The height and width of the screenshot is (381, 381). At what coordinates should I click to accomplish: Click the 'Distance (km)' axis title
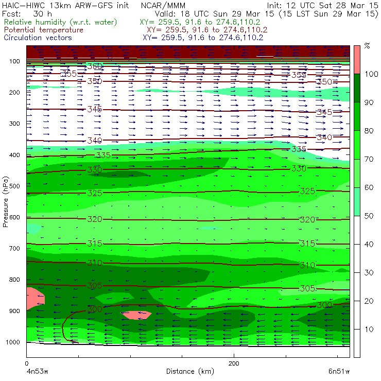tap(190, 371)
